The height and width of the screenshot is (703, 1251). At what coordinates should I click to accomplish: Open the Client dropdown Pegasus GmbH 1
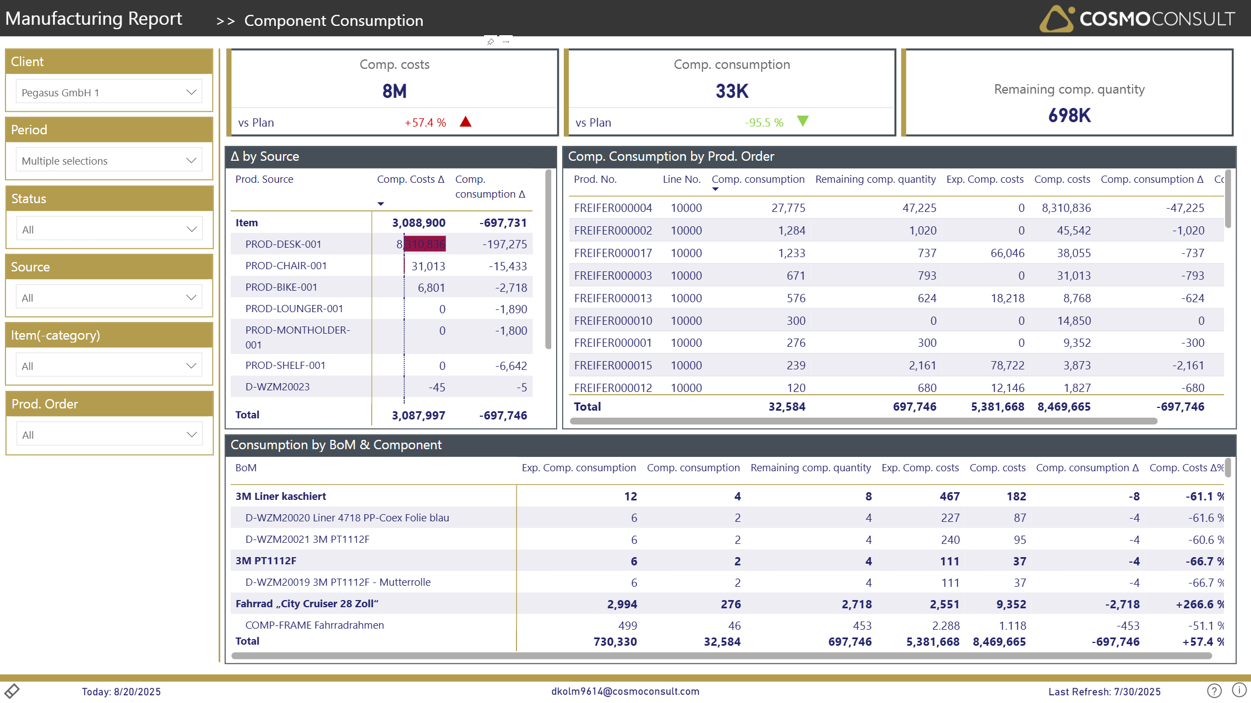(109, 92)
